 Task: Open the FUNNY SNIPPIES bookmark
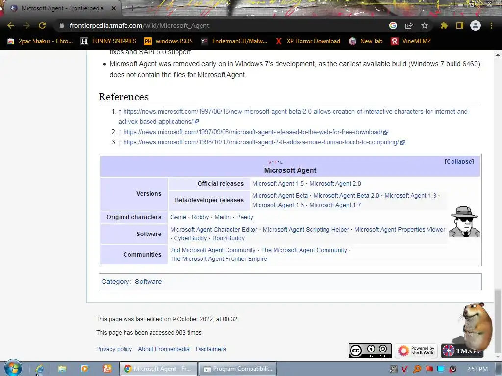(x=108, y=41)
